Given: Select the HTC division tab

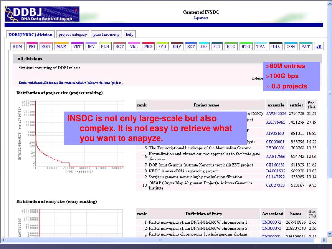Looking at the screenshot, I should pos(231,46).
